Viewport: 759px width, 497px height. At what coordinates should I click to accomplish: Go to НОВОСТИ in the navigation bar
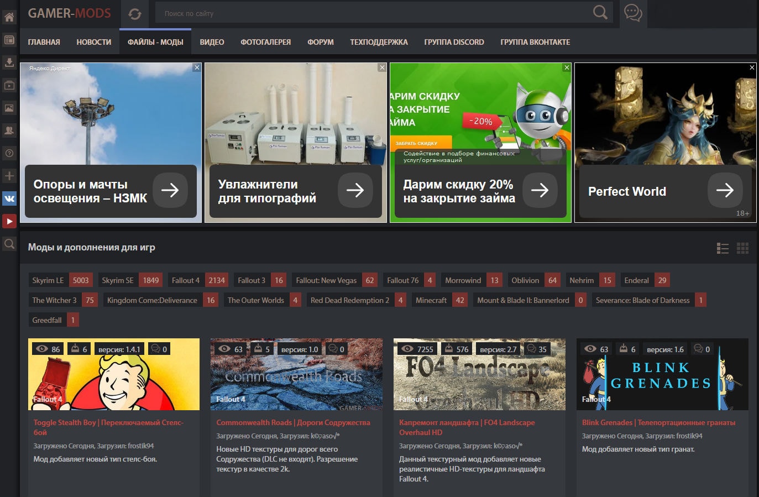[x=93, y=42]
